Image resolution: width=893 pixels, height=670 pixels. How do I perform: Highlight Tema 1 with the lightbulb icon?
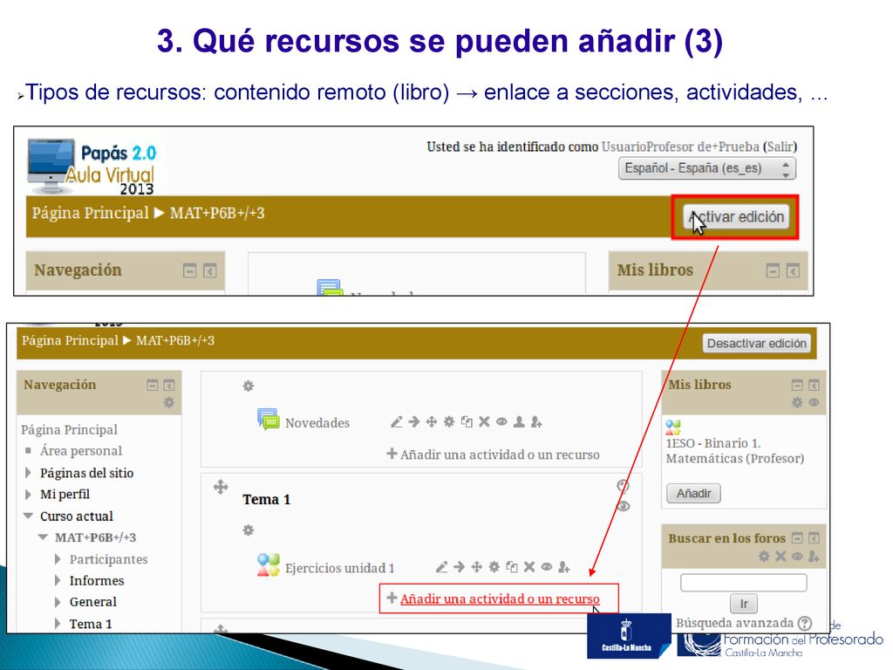click(623, 485)
